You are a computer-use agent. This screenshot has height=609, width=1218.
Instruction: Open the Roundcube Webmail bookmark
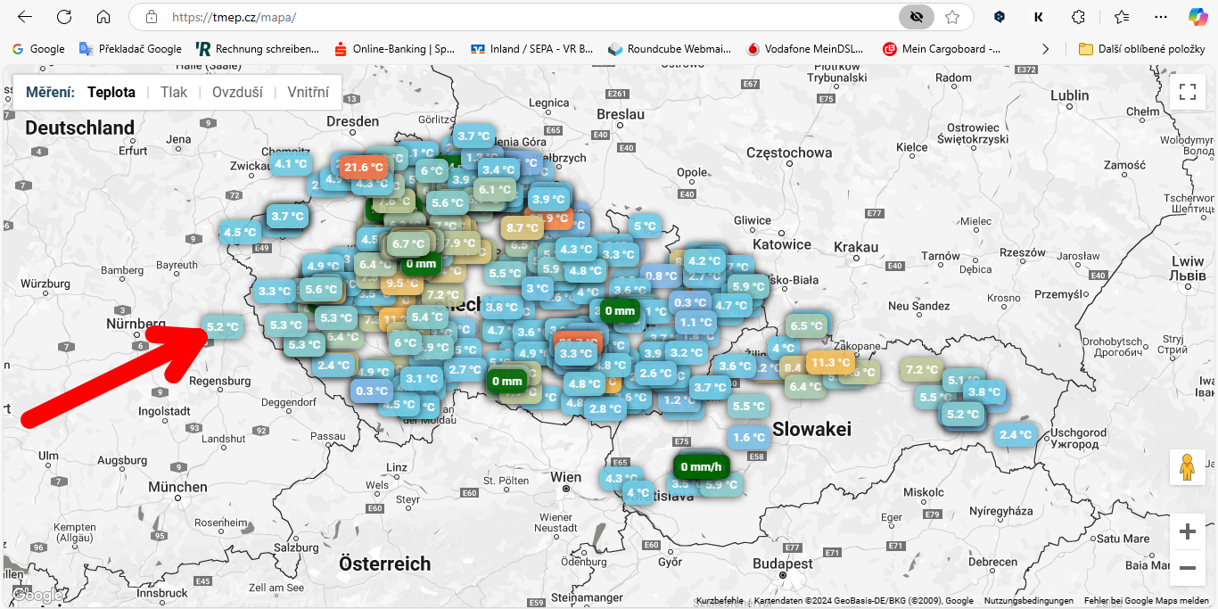(x=671, y=49)
